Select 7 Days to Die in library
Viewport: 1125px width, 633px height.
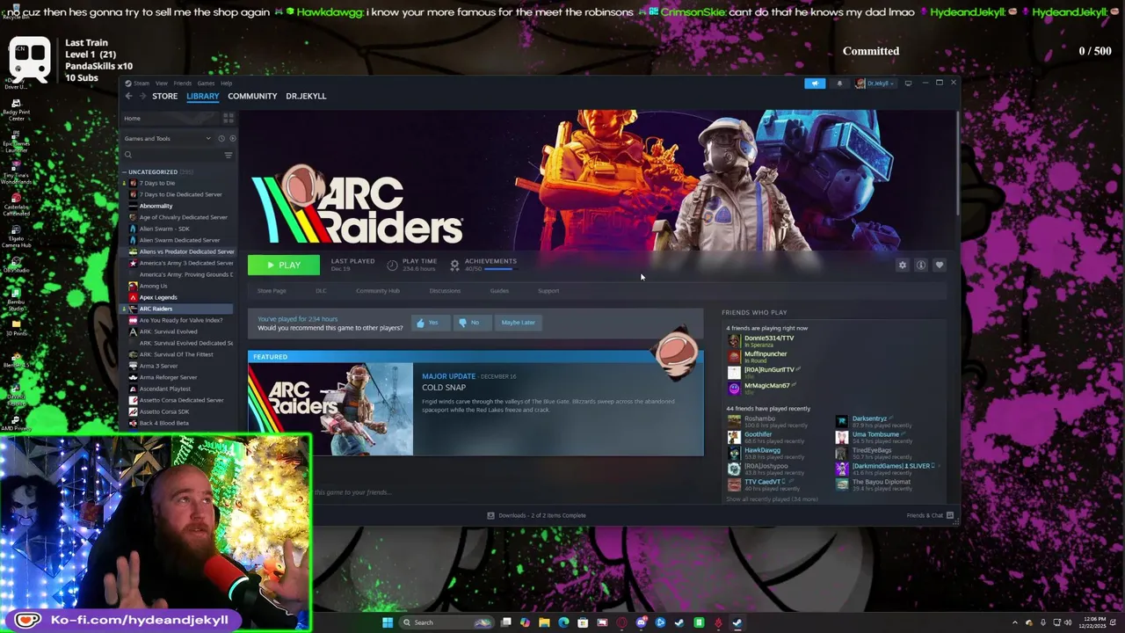click(156, 183)
